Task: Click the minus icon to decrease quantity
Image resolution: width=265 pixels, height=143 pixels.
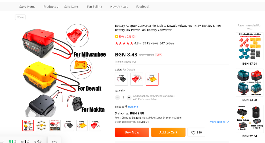Action: [x=117, y=98]
